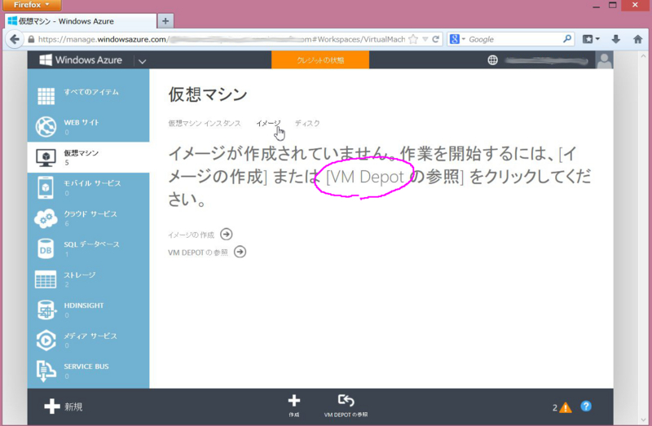Open the Media Services play icon
Screen dimensions: 652x426
coord(46,340)
